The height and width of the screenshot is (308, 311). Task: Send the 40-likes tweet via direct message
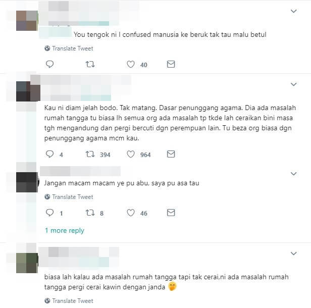click(171, 64)
